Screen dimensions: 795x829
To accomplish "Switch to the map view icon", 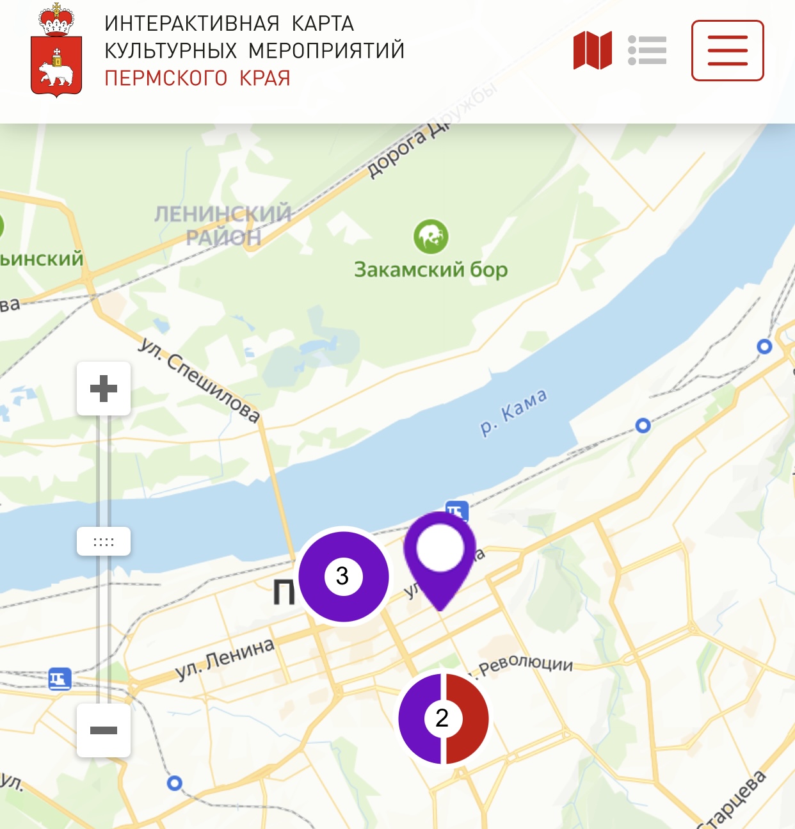I will point(593,50).
